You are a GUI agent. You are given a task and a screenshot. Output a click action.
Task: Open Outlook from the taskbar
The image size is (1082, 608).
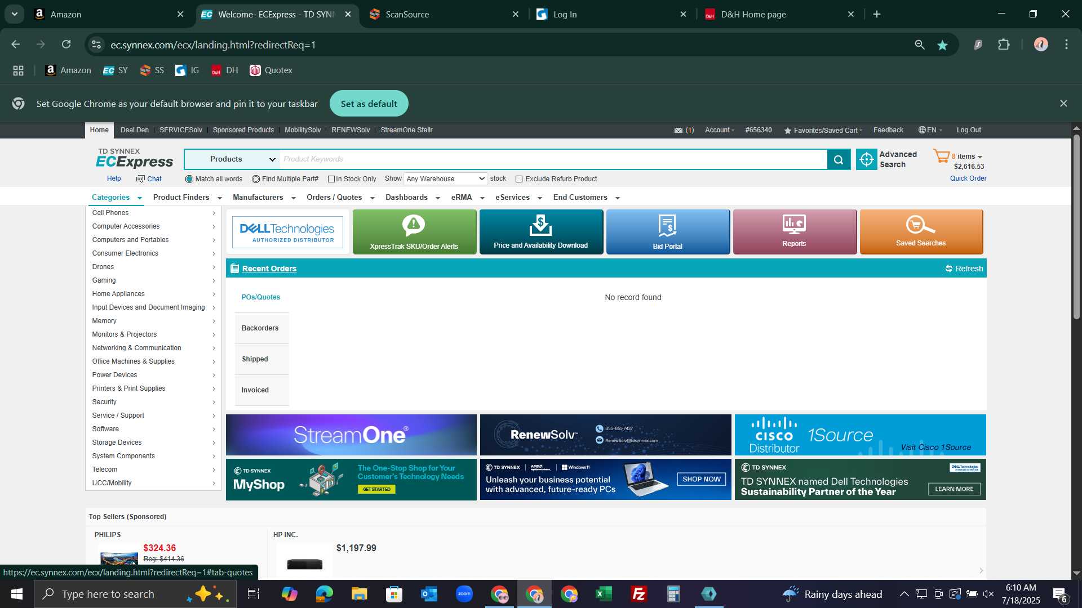tap(429, 594)
